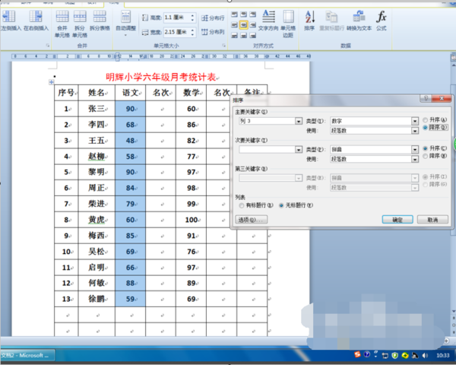This screenshot has height=365, width=456.
Task: Click the Word document taskbar button
Action: [x=27, y=355]
